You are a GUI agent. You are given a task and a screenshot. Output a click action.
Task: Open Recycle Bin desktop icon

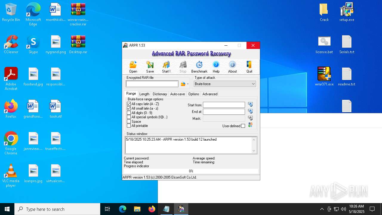pyautogui.click(x=11, y=13)
